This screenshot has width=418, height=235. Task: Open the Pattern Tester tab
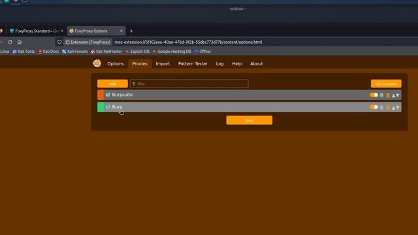coord(193,64)
